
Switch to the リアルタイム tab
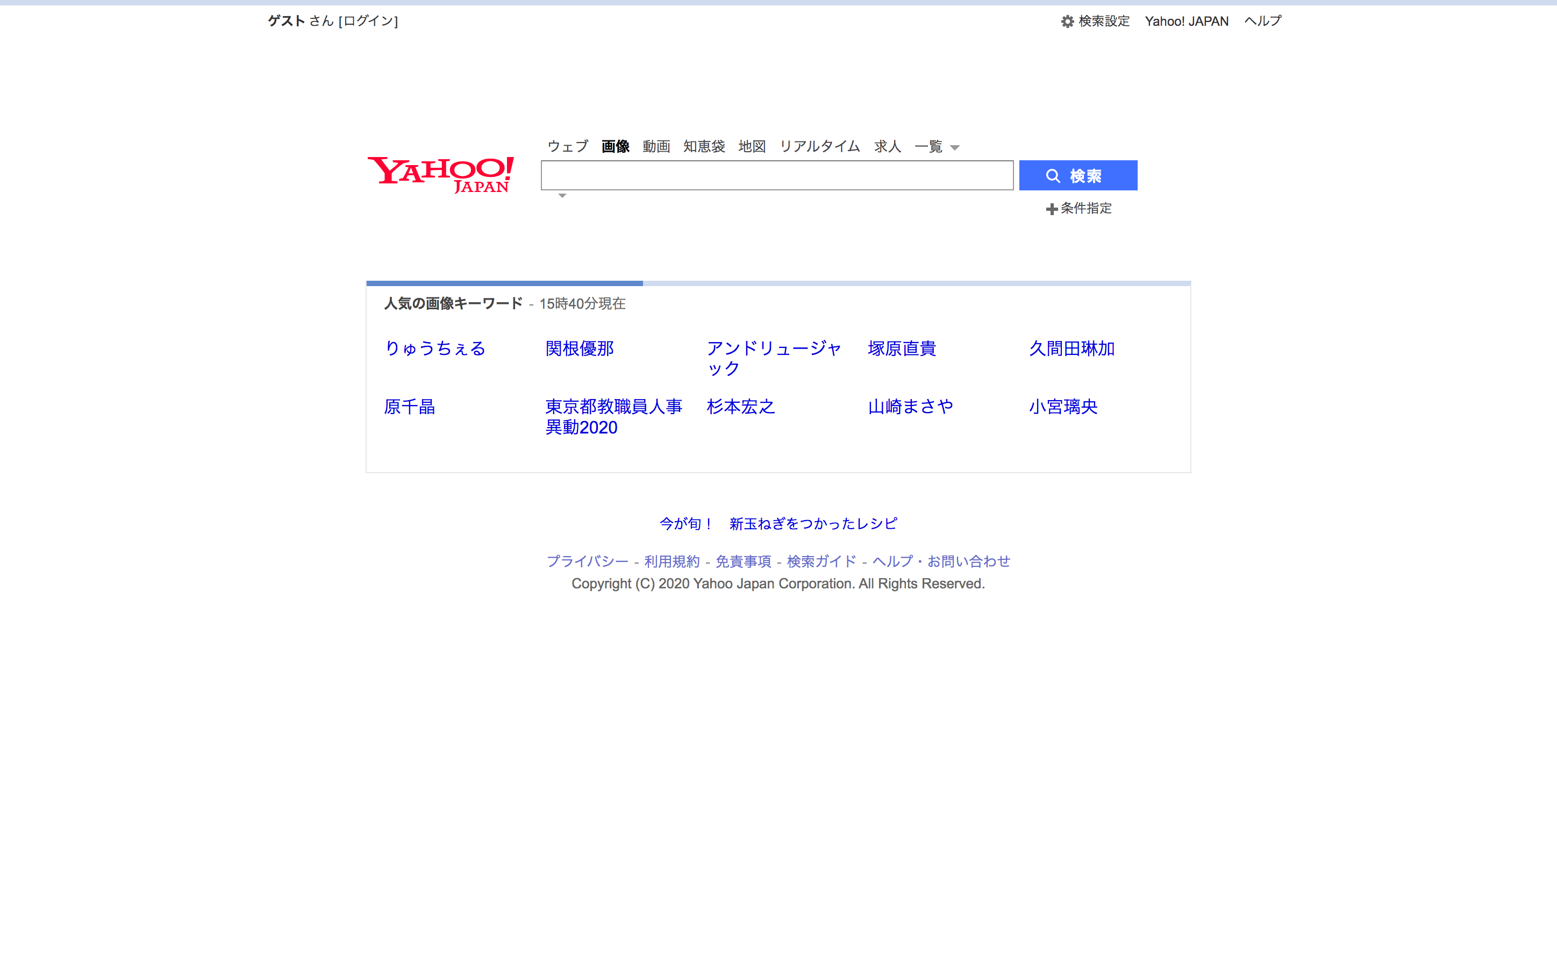coord(819,146)
